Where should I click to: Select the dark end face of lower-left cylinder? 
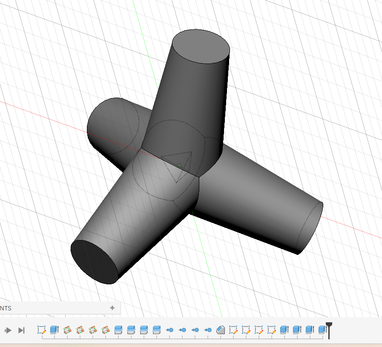94,262
